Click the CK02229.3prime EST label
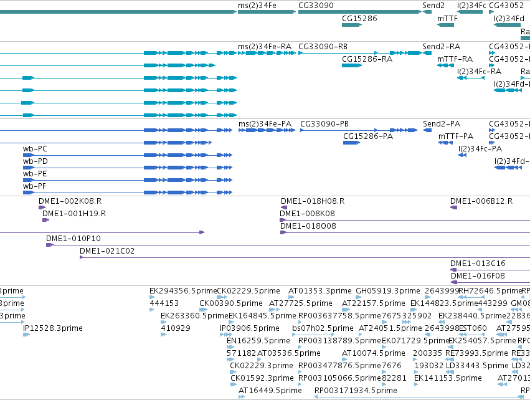This screenshot has width=530, height=400. 262,366
